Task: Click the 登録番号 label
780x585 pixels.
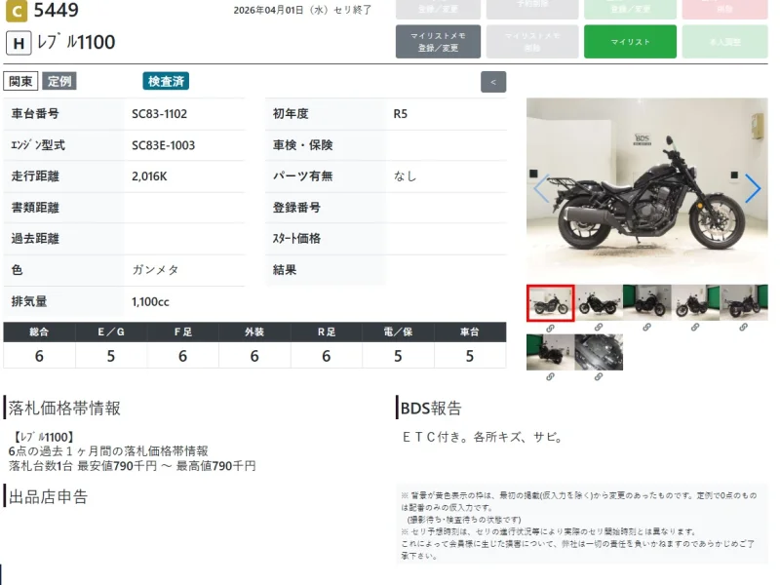Action: (296, 208)
